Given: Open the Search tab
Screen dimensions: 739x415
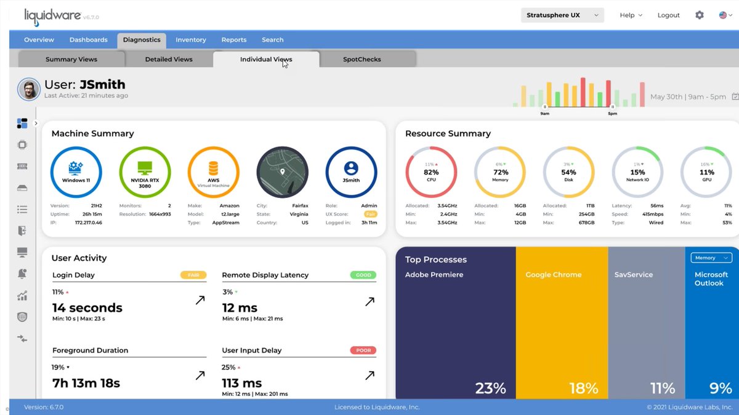Looking at the screenshot, I should [x=272, y=40].
